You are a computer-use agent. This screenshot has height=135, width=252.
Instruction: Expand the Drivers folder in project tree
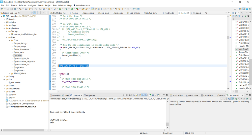[4, 86]
